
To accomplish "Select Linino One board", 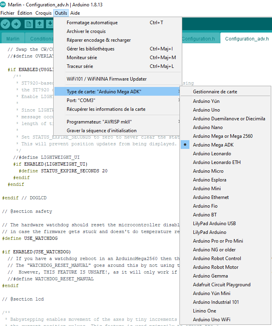I will point(226,311).
